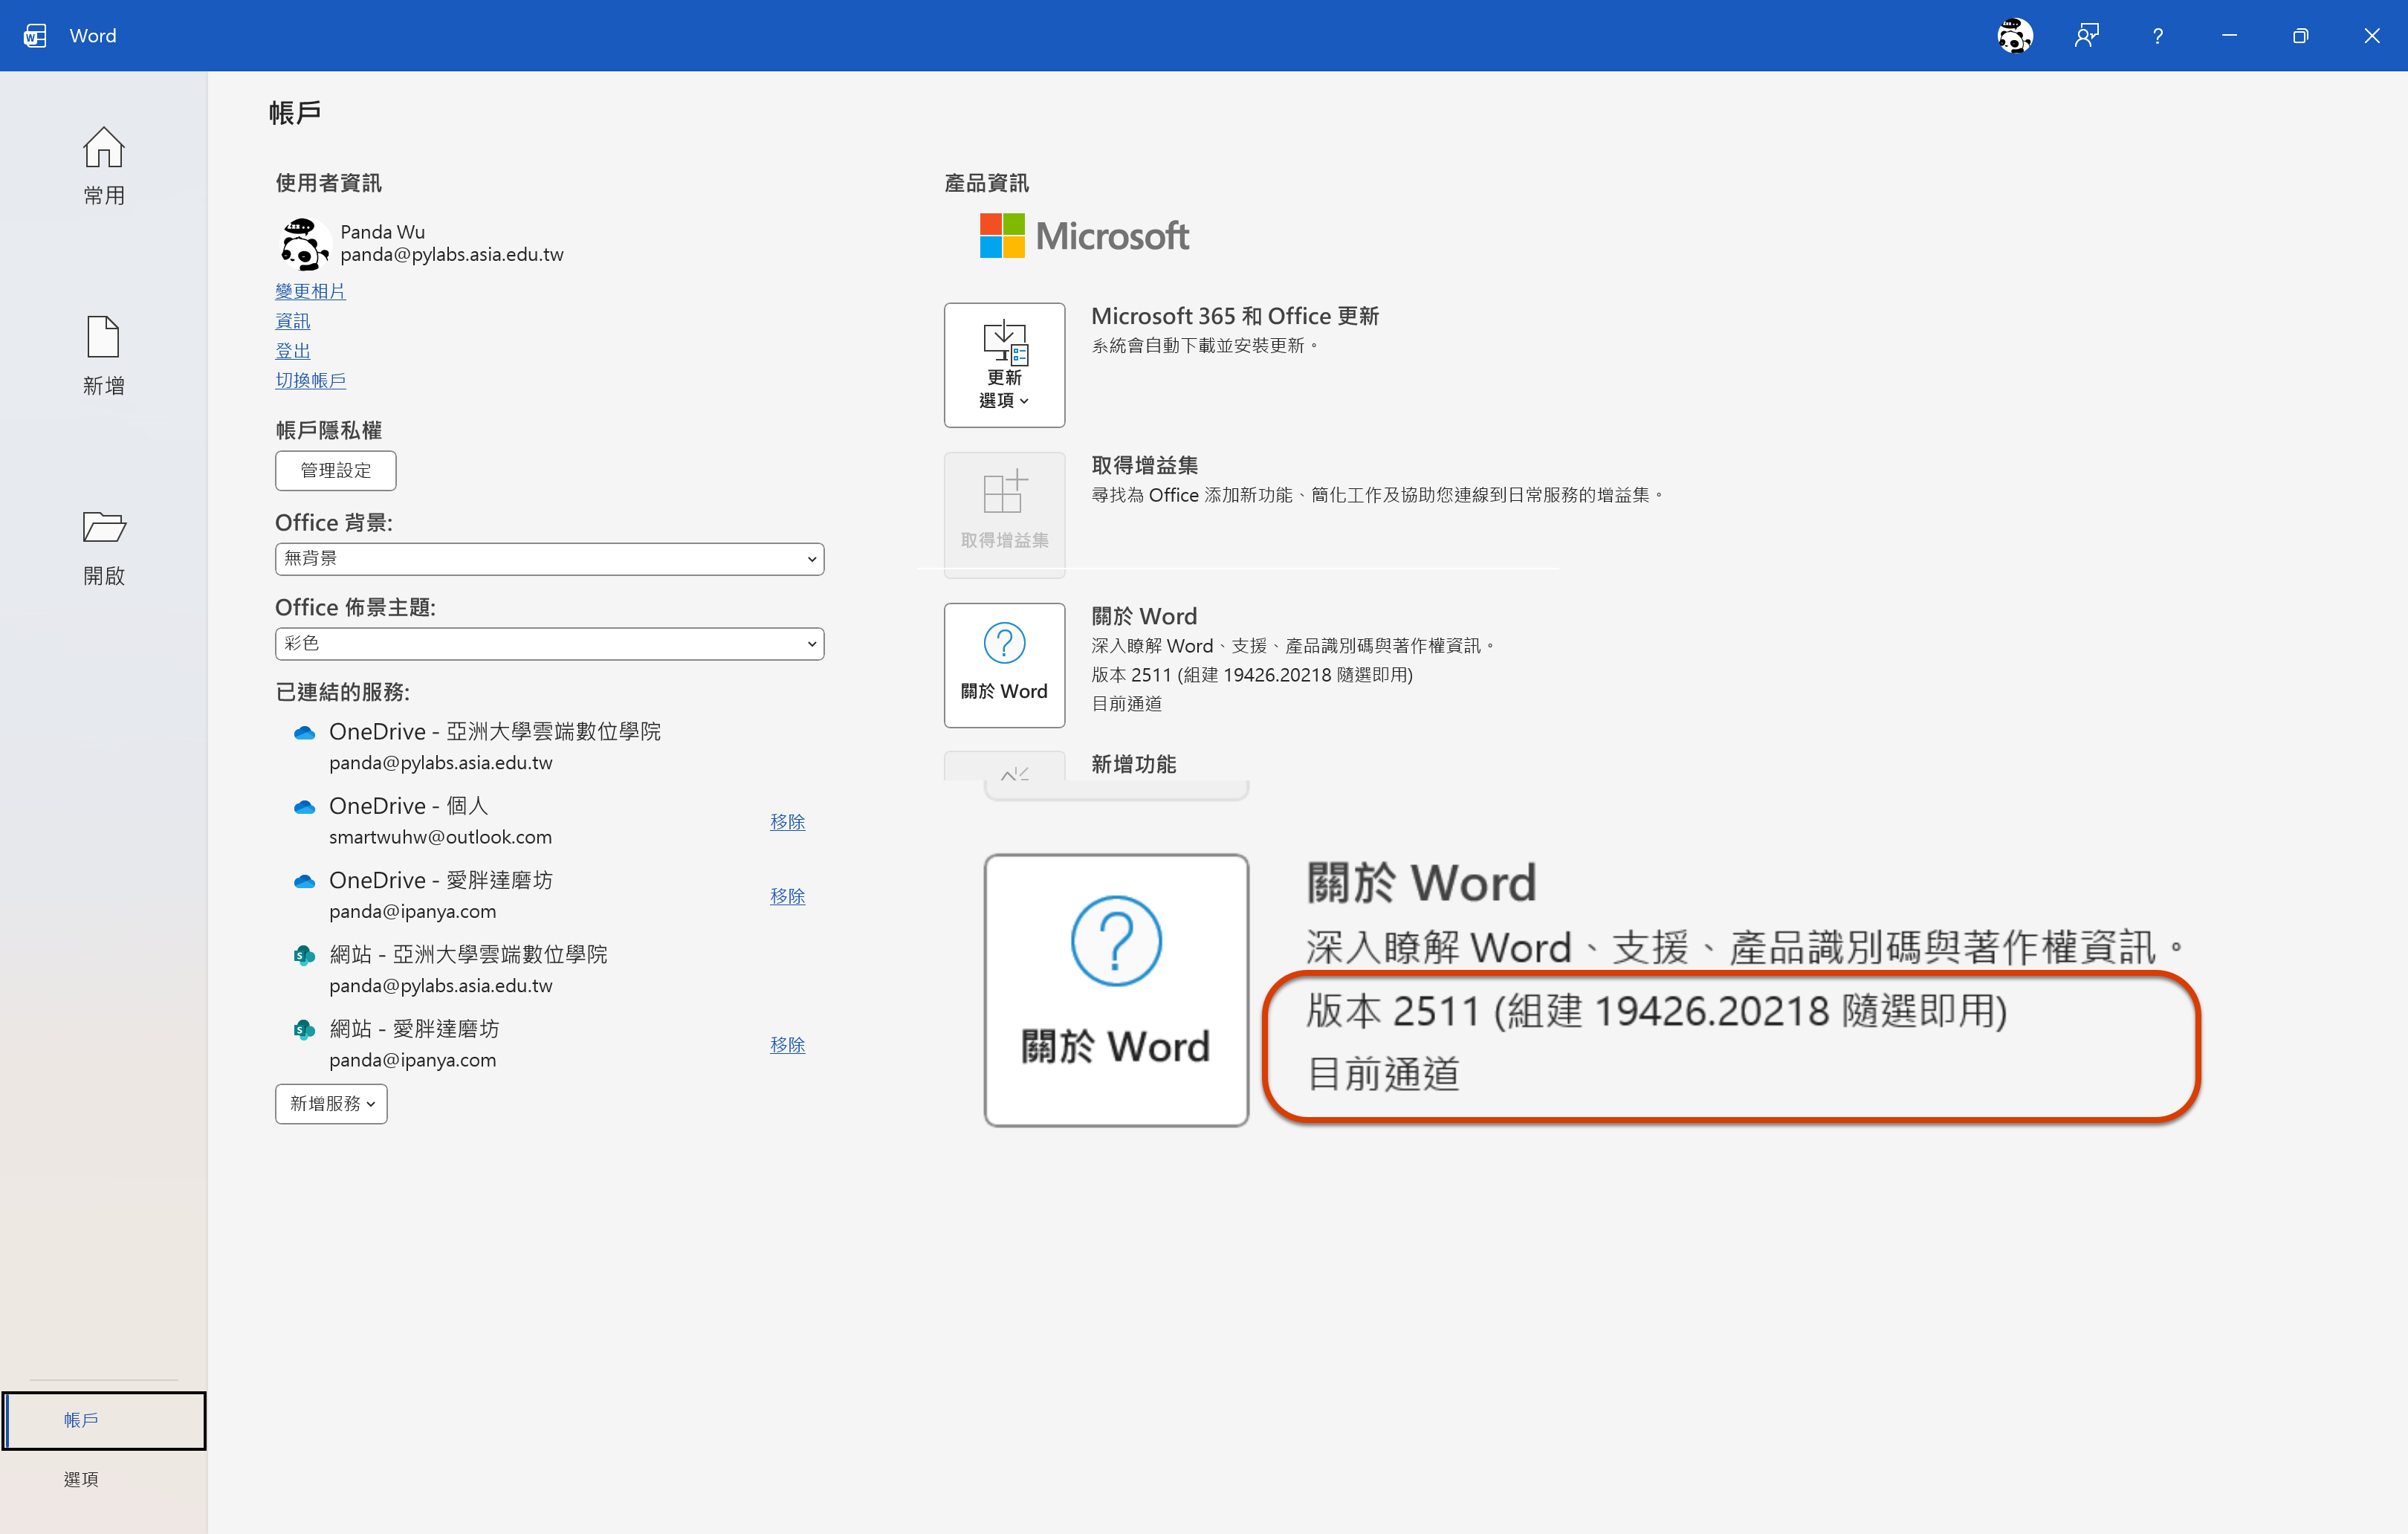The width and height of the screenshot is (2408, 1534).
Task: Click the panda profile avatar in title bar
Action: (x=2014, y=36)
